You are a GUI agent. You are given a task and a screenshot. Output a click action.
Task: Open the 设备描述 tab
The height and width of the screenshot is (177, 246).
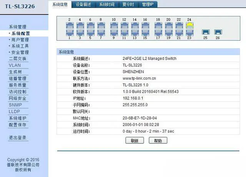coord(83,4)
